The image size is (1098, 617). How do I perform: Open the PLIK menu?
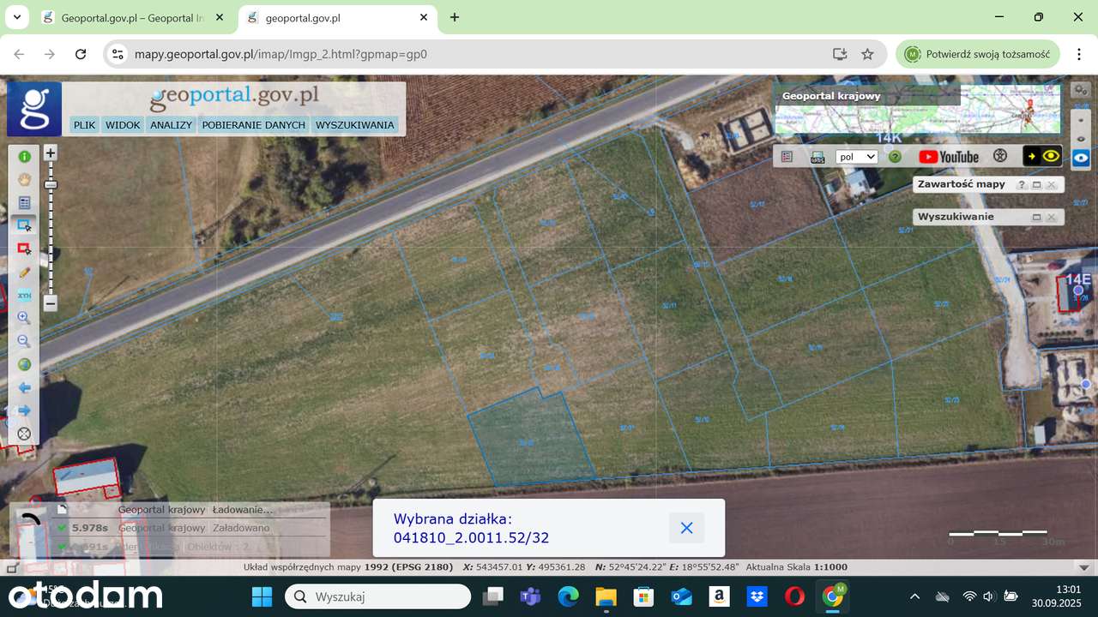pos(84,125)
